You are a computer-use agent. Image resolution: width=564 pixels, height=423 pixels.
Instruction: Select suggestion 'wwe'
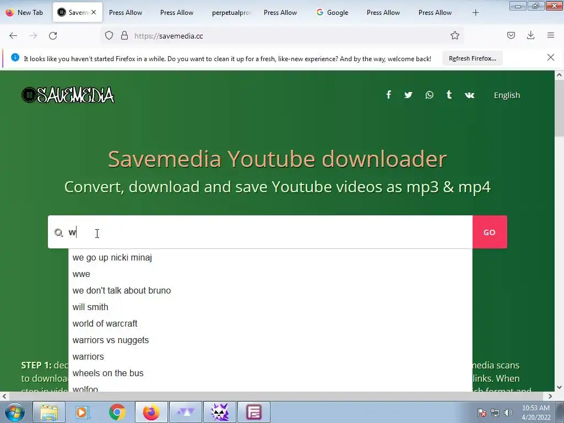point(270,274)
